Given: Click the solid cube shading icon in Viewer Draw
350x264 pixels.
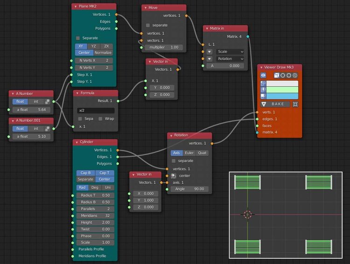Looking at the screenshot, I should click(x=276, y=75).
